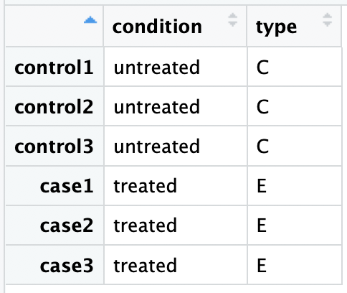The height and width of the screenshot is (293, 347).
Task: Select the case3 row name
Action: coord(67,266)
